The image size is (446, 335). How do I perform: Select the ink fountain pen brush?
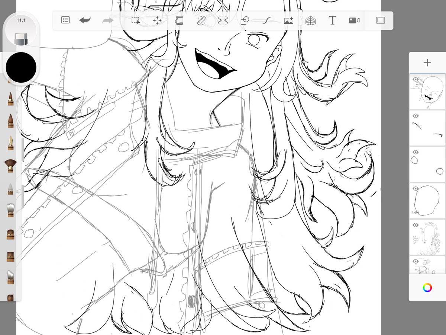[11, 143]
